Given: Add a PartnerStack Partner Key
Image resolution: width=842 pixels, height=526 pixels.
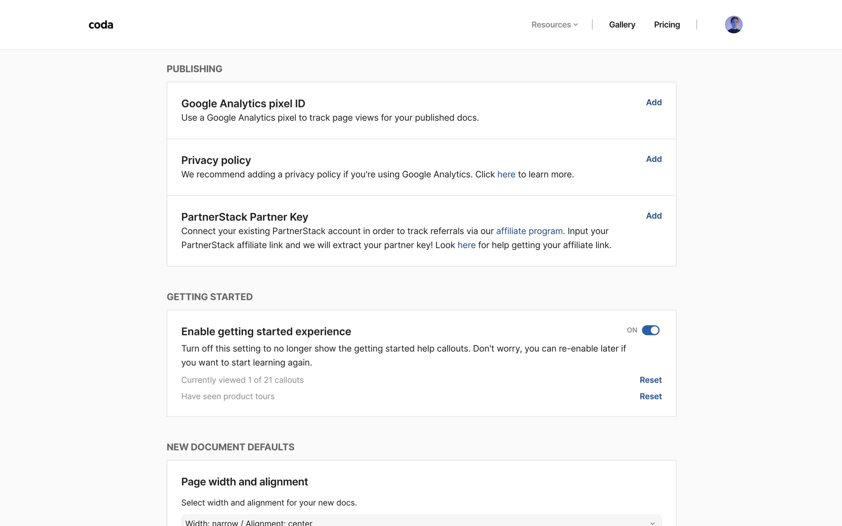Looking at the screenshot, I should [653, 216].
